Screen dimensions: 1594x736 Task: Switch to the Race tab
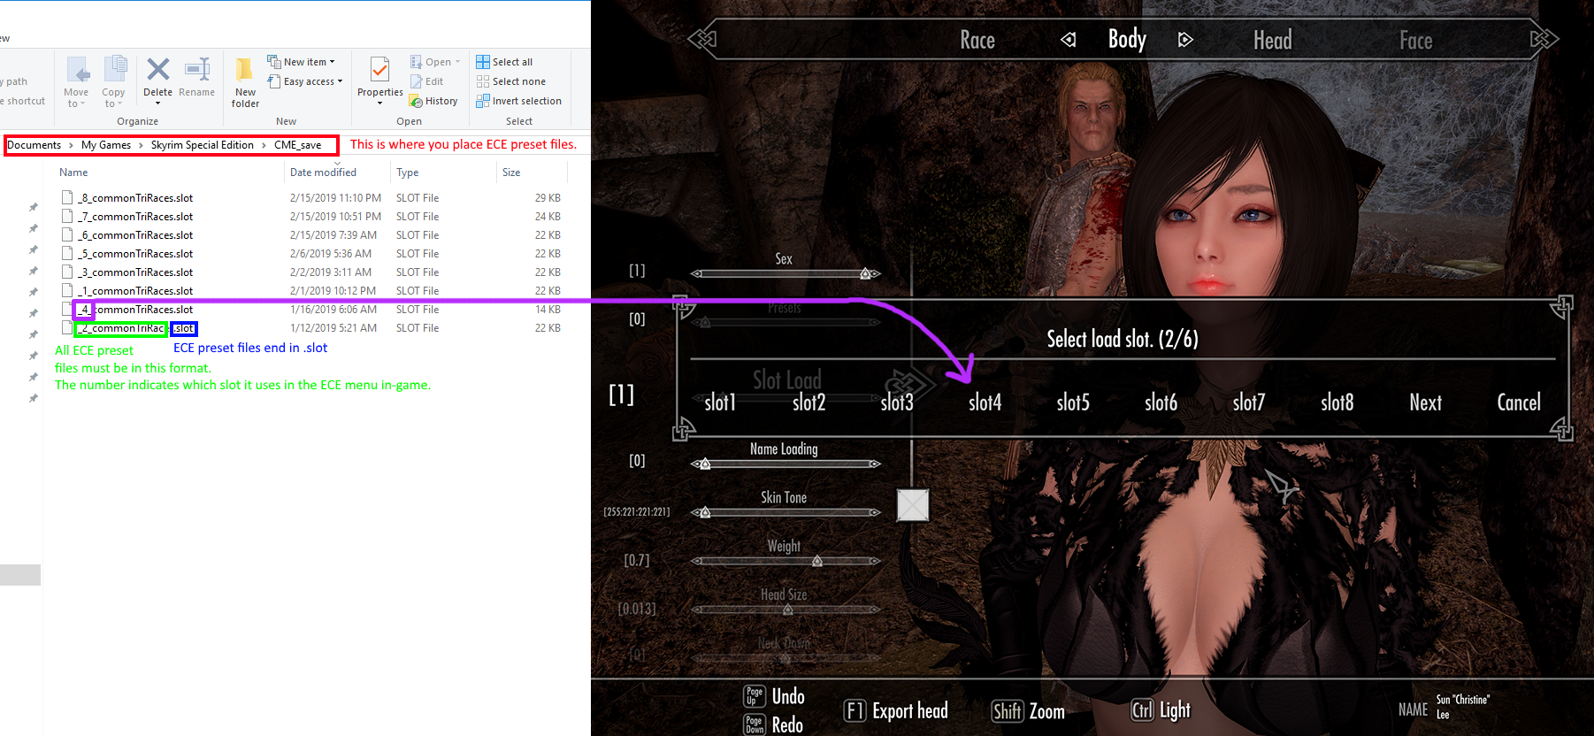[977, 40]
